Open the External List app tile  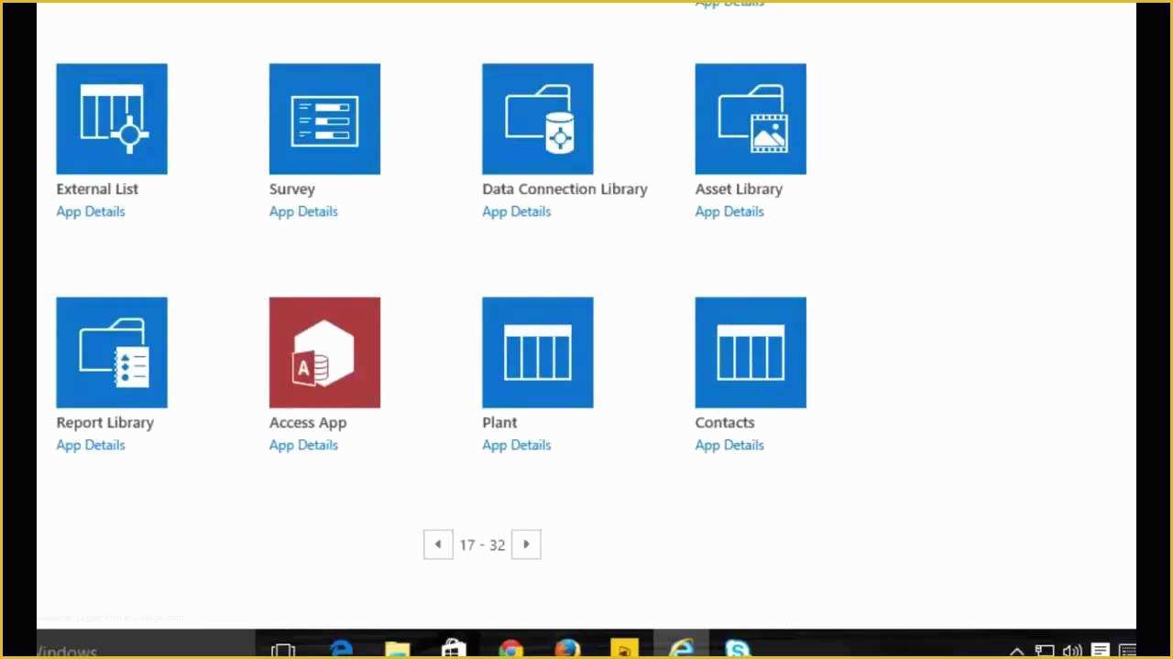coord(112,119)
